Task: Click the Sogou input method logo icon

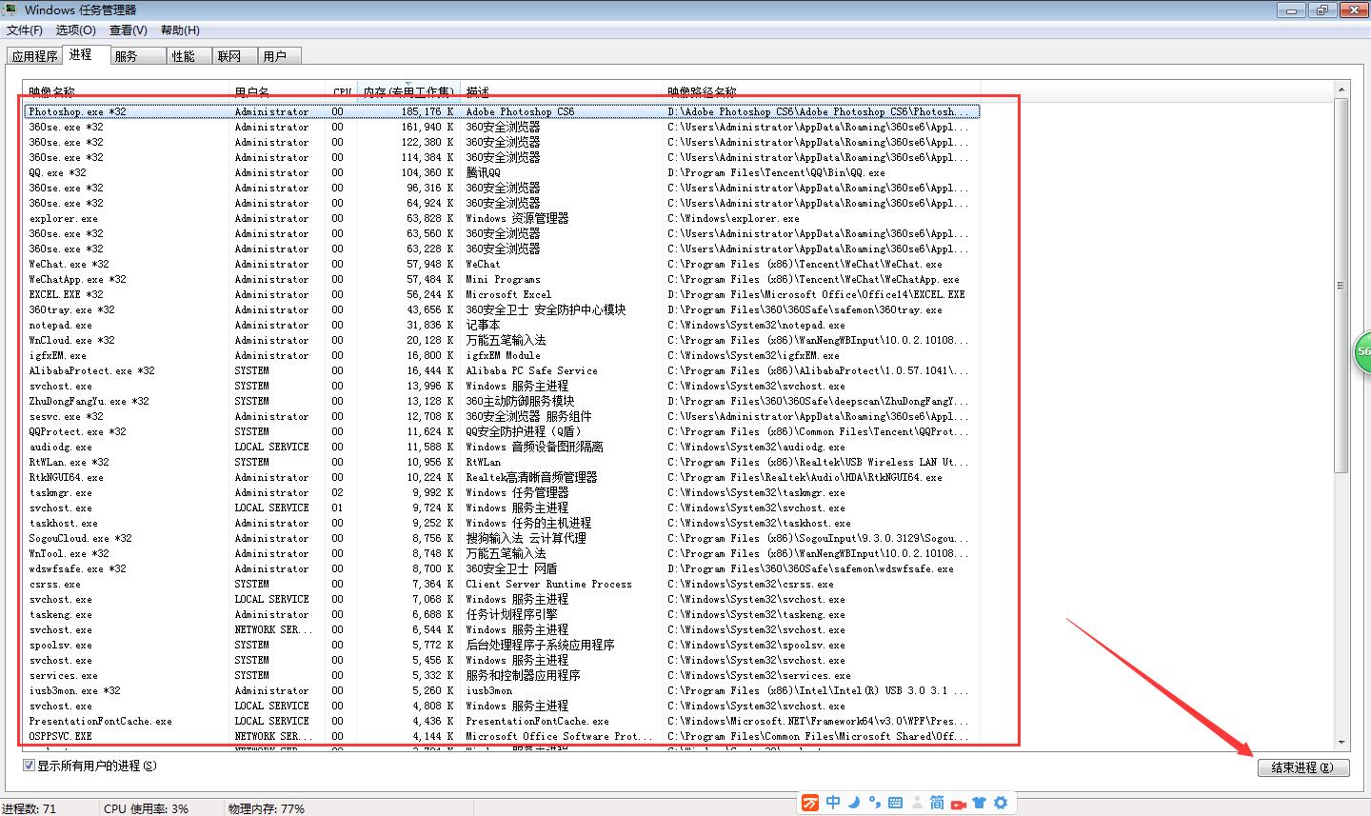Action: pos(809,803)
